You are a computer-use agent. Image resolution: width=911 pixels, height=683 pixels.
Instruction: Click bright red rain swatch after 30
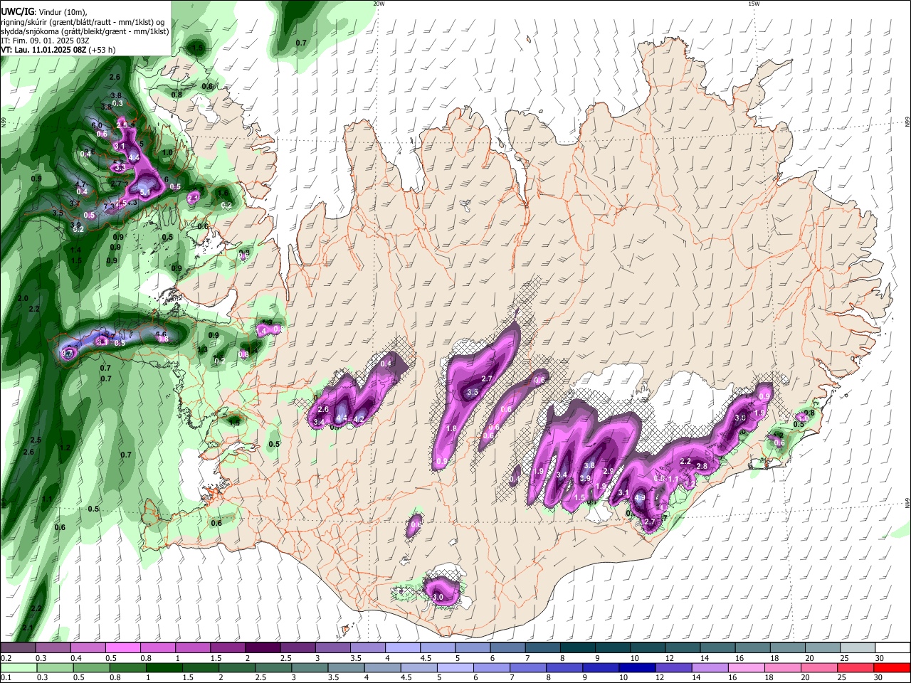click(892, 667)
